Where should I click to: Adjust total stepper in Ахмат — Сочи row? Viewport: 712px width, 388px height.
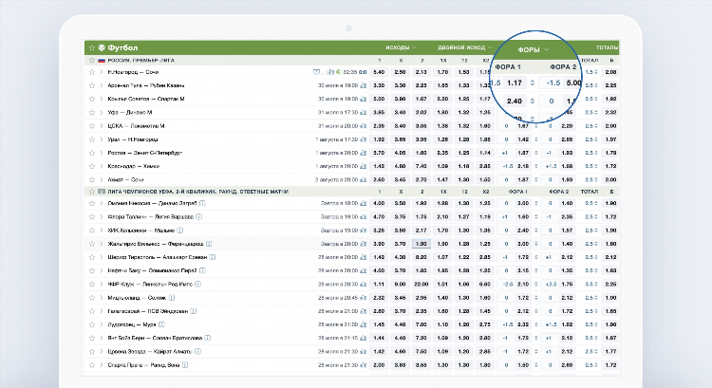coord(596,179)
